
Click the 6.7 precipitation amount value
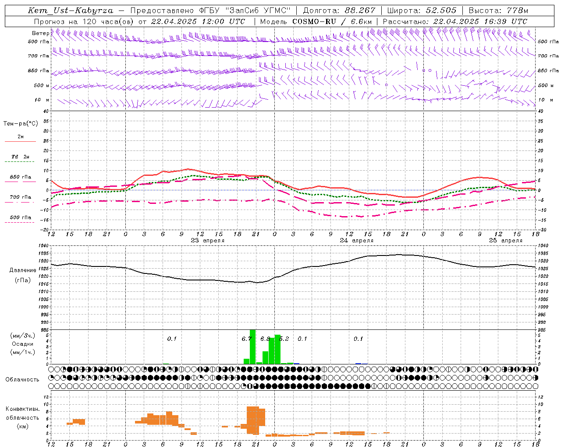[246, 339]
